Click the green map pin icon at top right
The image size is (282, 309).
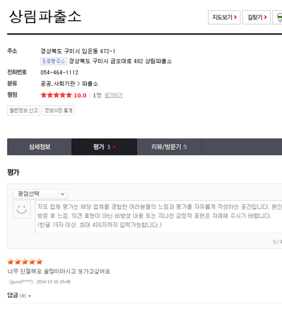point(279,17)
